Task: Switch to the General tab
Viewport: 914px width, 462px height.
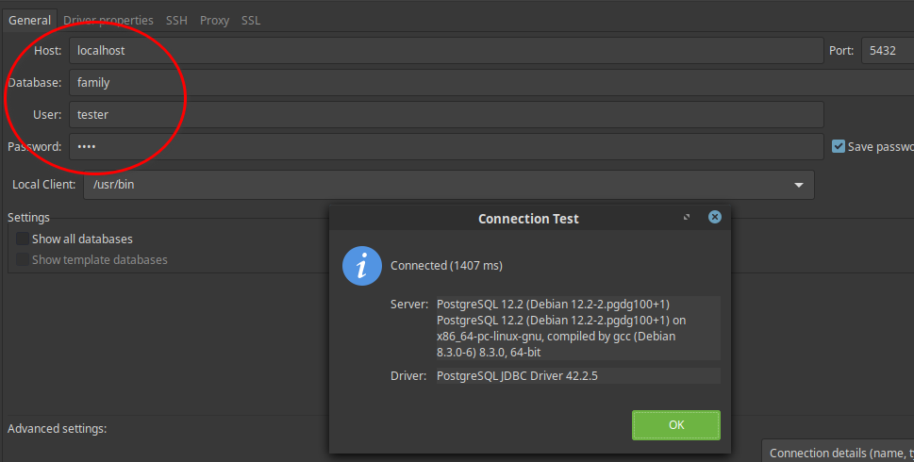Action: point(29,20)
